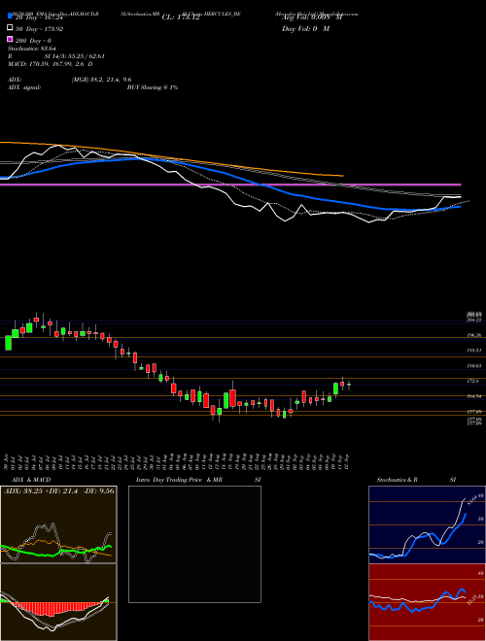
Task: Click the 164.94 price axis label
Action: pos(475,396)
